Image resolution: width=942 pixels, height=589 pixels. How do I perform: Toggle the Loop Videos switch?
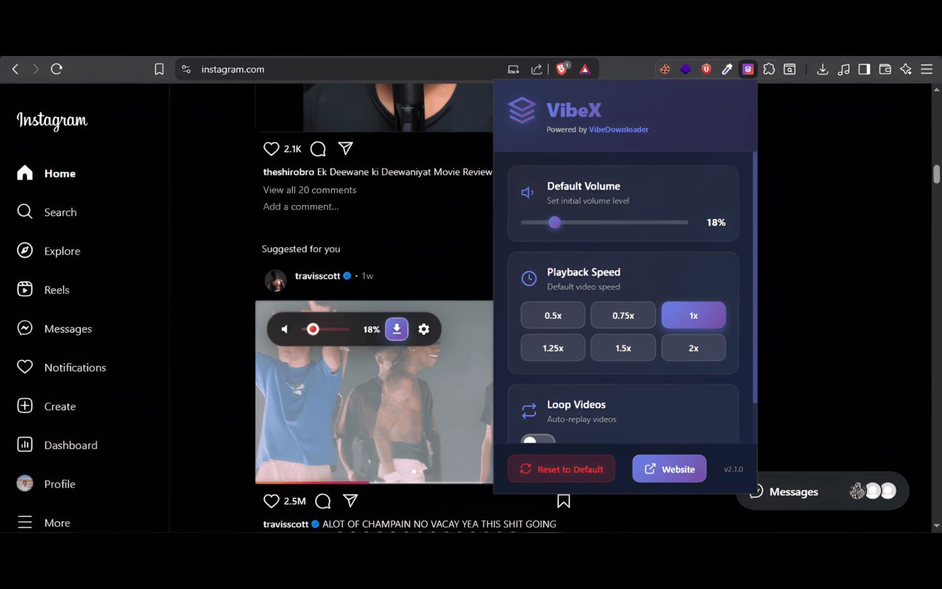538,440
